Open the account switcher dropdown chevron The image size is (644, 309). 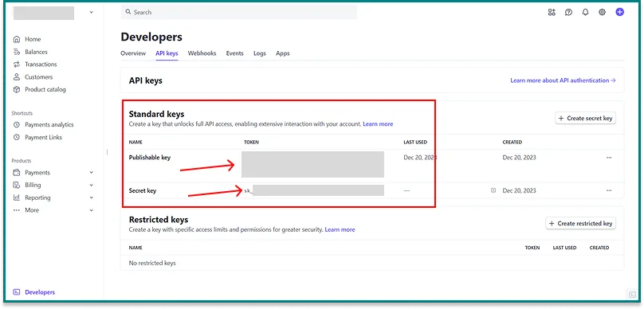[x=91, y=13]
